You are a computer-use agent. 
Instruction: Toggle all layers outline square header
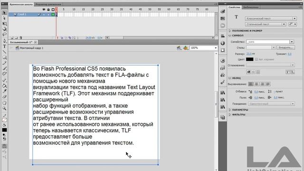pyautogui.click(x=53, y=9)
